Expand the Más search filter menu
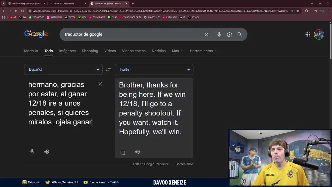Image resolution: width=332 pixels, height=187 pixels. (177, 51)
